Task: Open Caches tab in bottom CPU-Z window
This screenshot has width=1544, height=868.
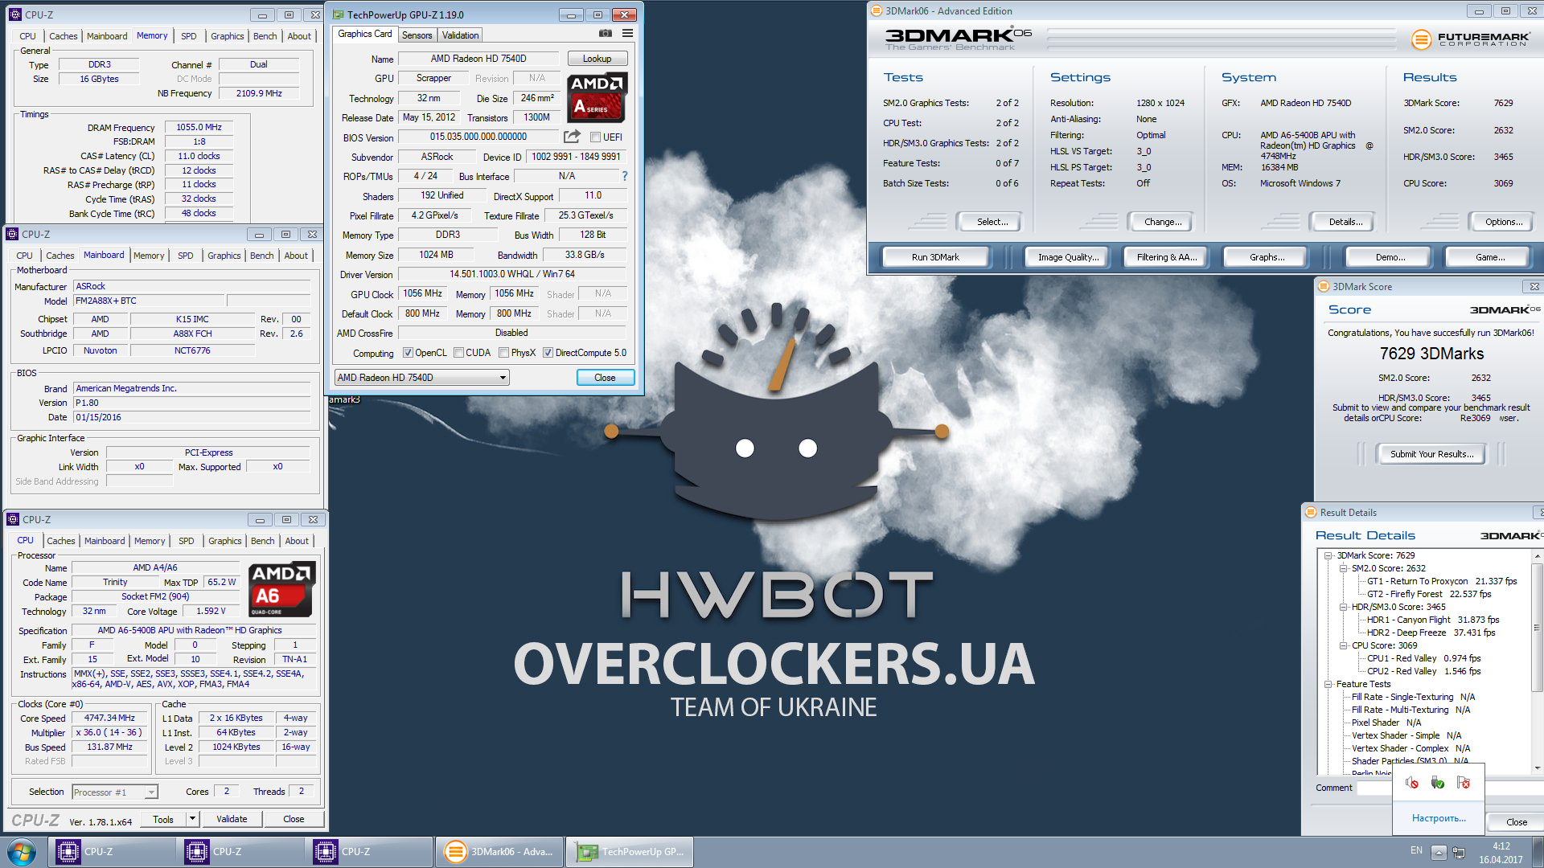Action: pyautogui.click(x=61, y=541)
